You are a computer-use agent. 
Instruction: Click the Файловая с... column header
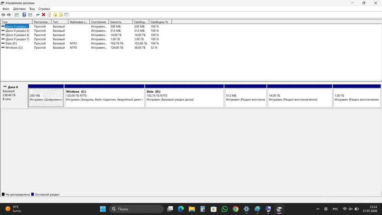[79, 22]
